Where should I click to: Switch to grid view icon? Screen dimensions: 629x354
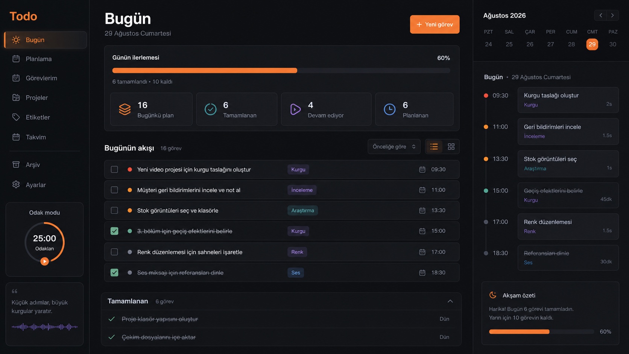pyautogui.click(x=451, y=147)
